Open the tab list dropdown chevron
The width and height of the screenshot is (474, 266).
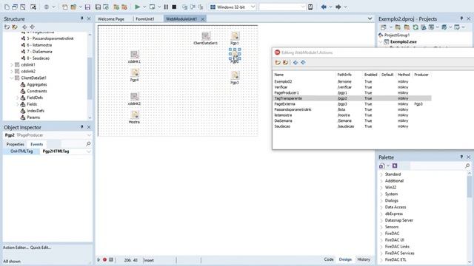[370, 18]
